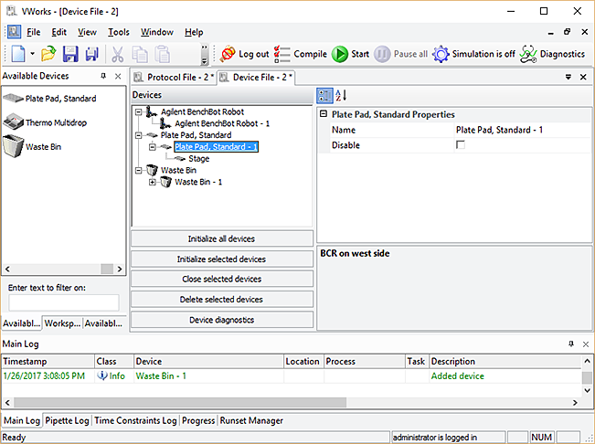
Task: Toggle Simulation is off button
Action: (473, 54)
